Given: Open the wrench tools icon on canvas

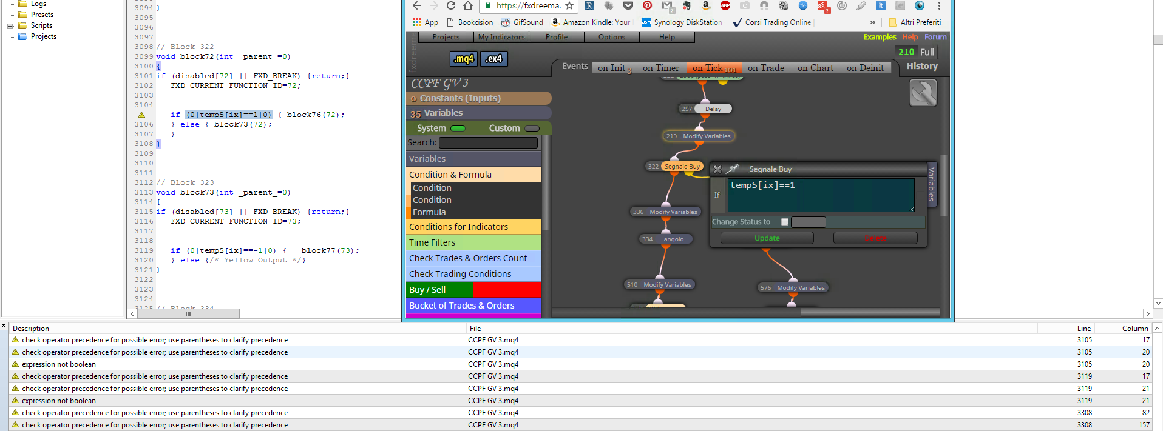Looking at the screenshot, I should [x=923, y=93].
